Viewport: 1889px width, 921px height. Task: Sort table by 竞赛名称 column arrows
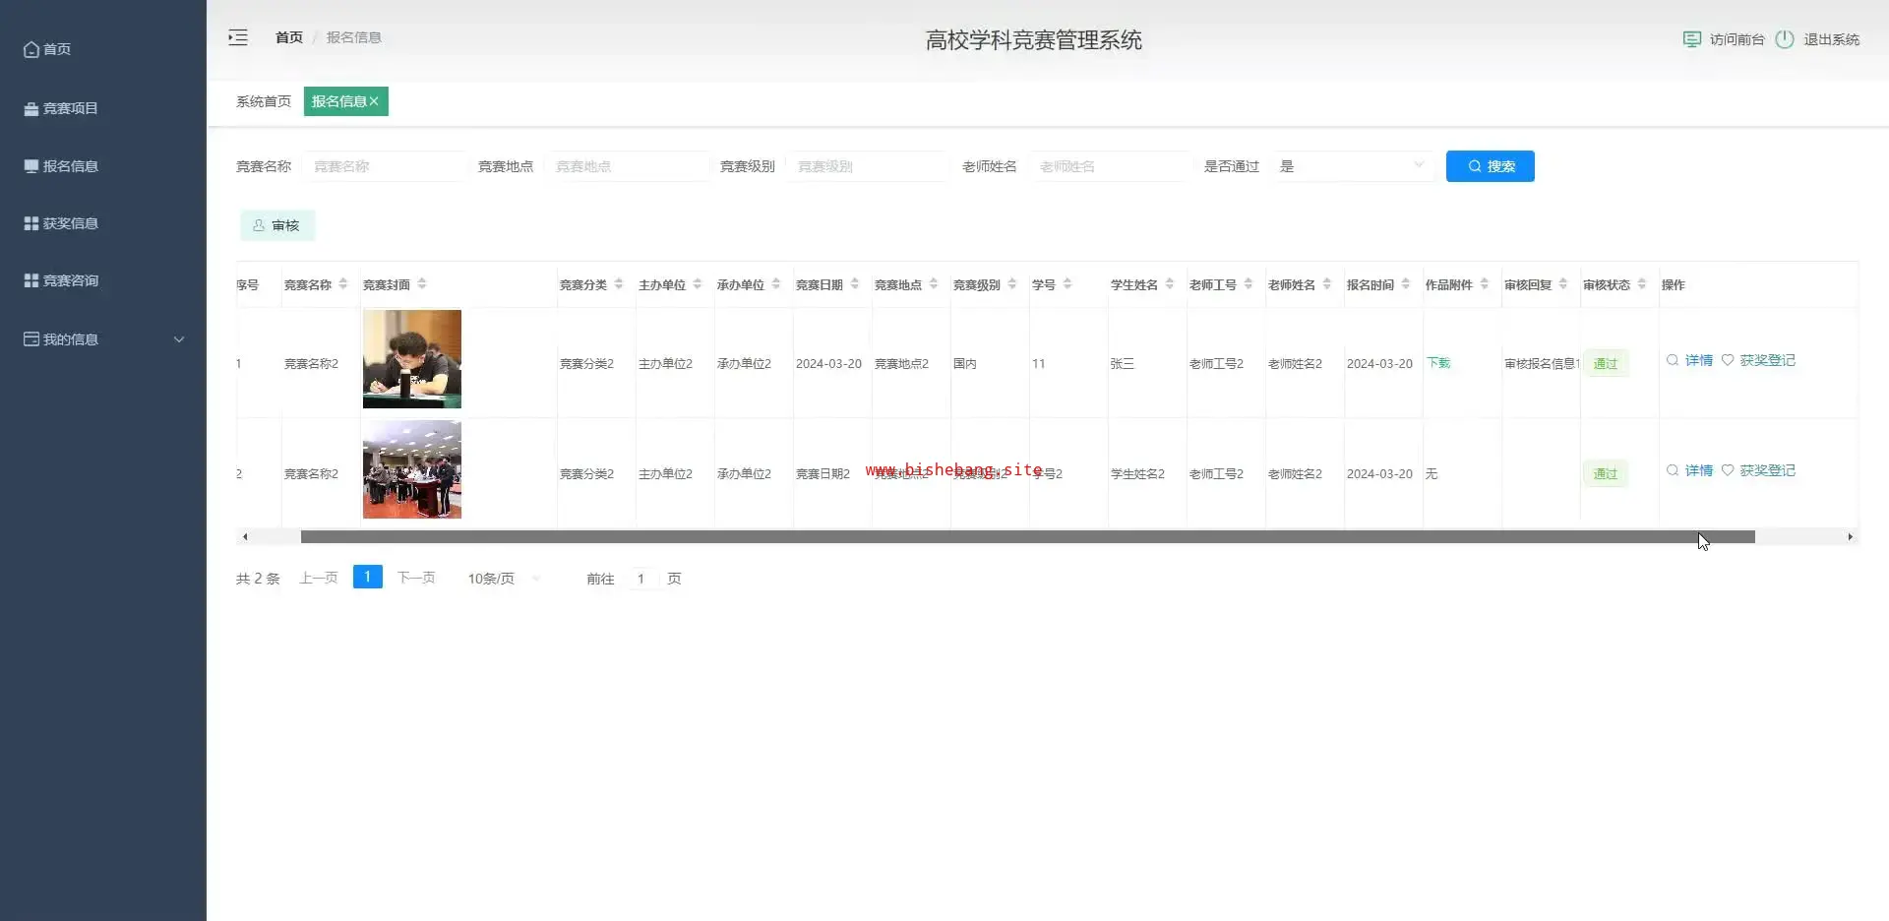click(343, 284)
